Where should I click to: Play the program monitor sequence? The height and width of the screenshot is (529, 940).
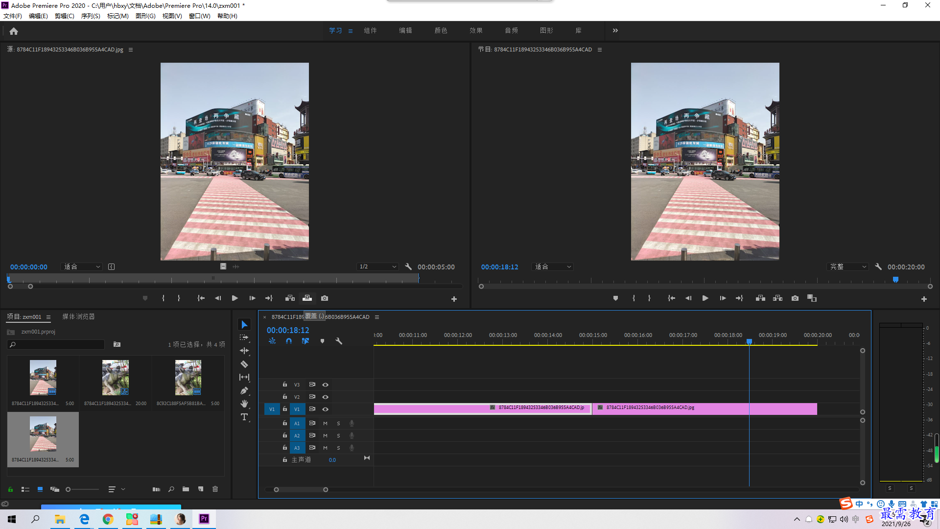tap(705, 298)
